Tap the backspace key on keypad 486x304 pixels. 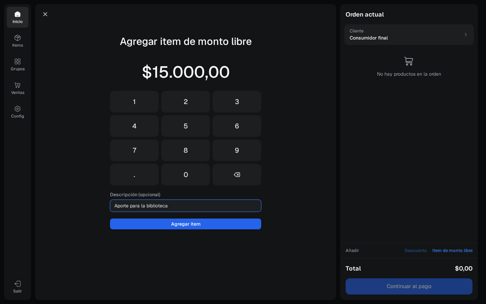pyautogui.click(x=237, y=175)
